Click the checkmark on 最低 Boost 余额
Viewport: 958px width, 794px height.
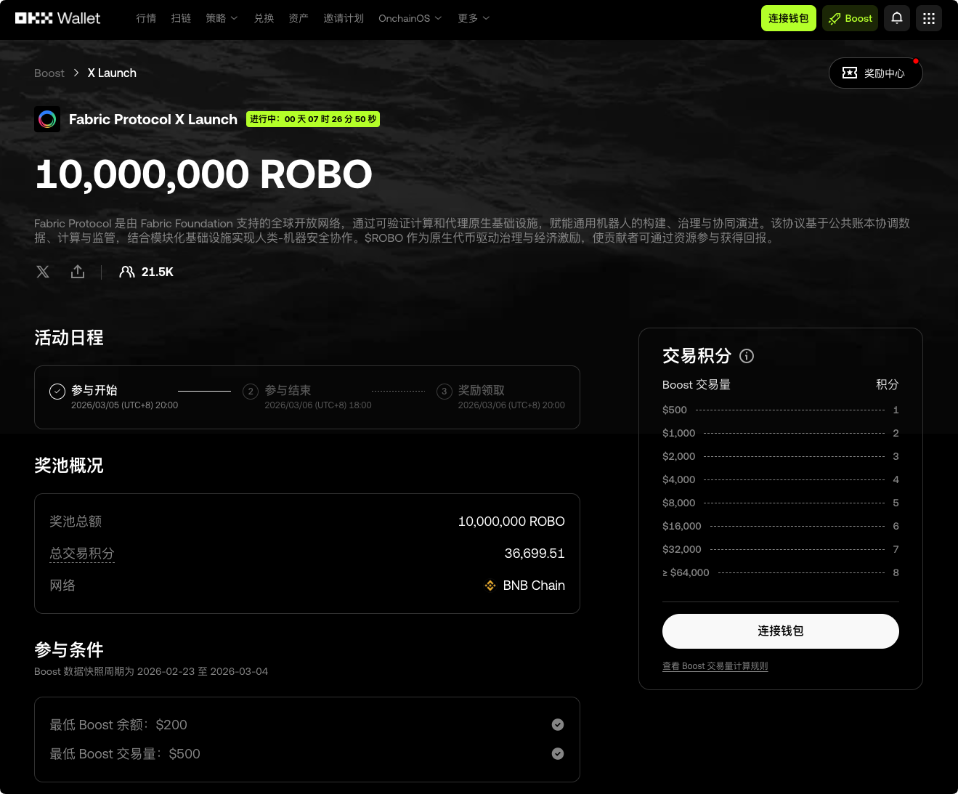coord(558,724)
